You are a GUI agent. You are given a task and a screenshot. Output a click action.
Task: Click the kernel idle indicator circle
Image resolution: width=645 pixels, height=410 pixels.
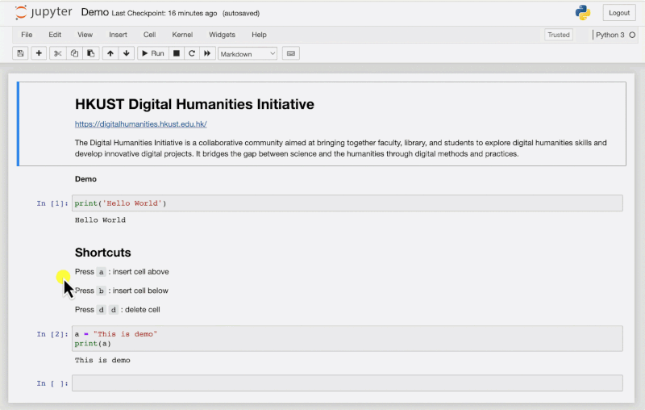[x=632, y=35]
